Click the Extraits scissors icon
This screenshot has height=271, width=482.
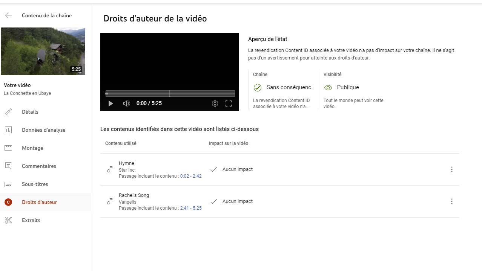coord(8,220)
